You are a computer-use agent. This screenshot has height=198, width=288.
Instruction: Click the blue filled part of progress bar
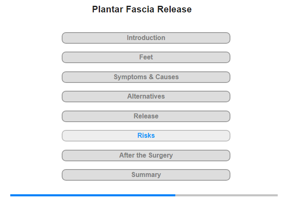point(93,195)
